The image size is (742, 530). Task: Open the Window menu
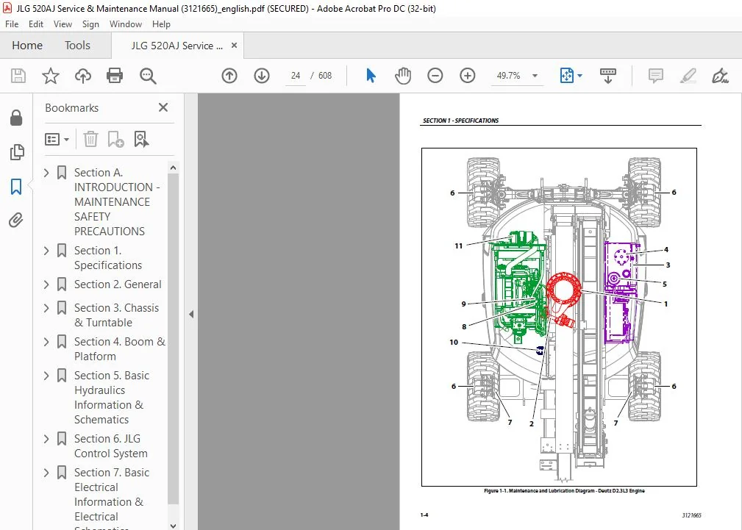[x=126, y=24]
